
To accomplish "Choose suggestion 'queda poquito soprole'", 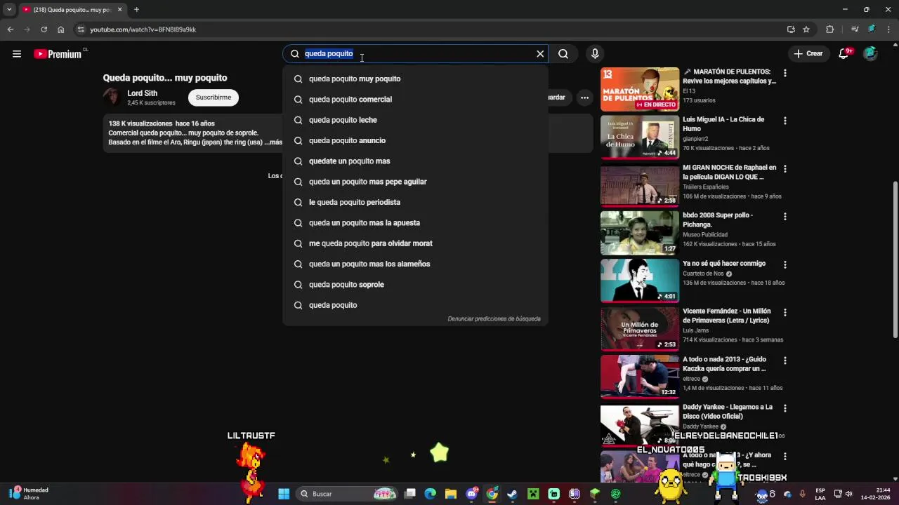I will (x=415, y=285).
